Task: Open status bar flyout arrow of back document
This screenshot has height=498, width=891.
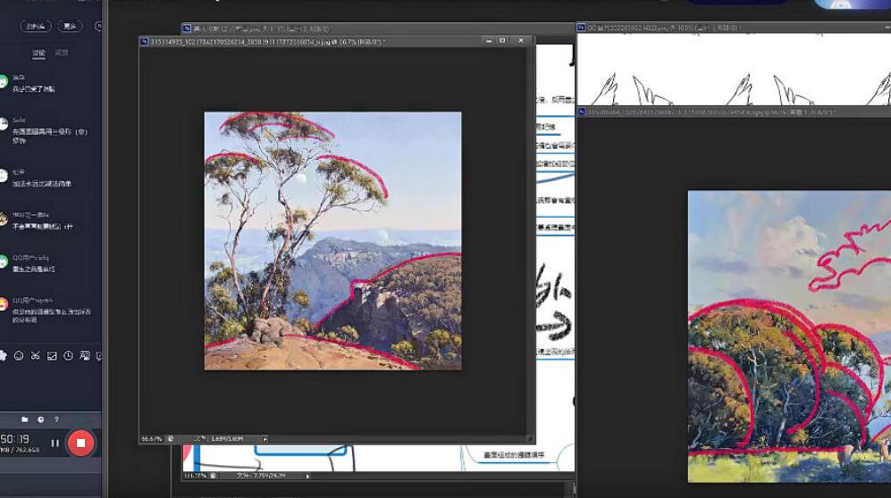Action: (x=307, y=476)
